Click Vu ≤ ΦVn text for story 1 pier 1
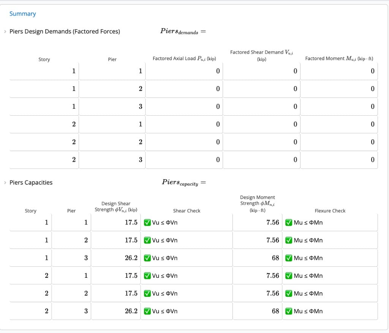This screenshot has height=333, width=389. (x=165, y=222)
